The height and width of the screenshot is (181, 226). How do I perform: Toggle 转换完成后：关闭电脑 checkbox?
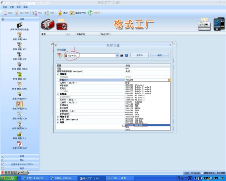(202, 173)
